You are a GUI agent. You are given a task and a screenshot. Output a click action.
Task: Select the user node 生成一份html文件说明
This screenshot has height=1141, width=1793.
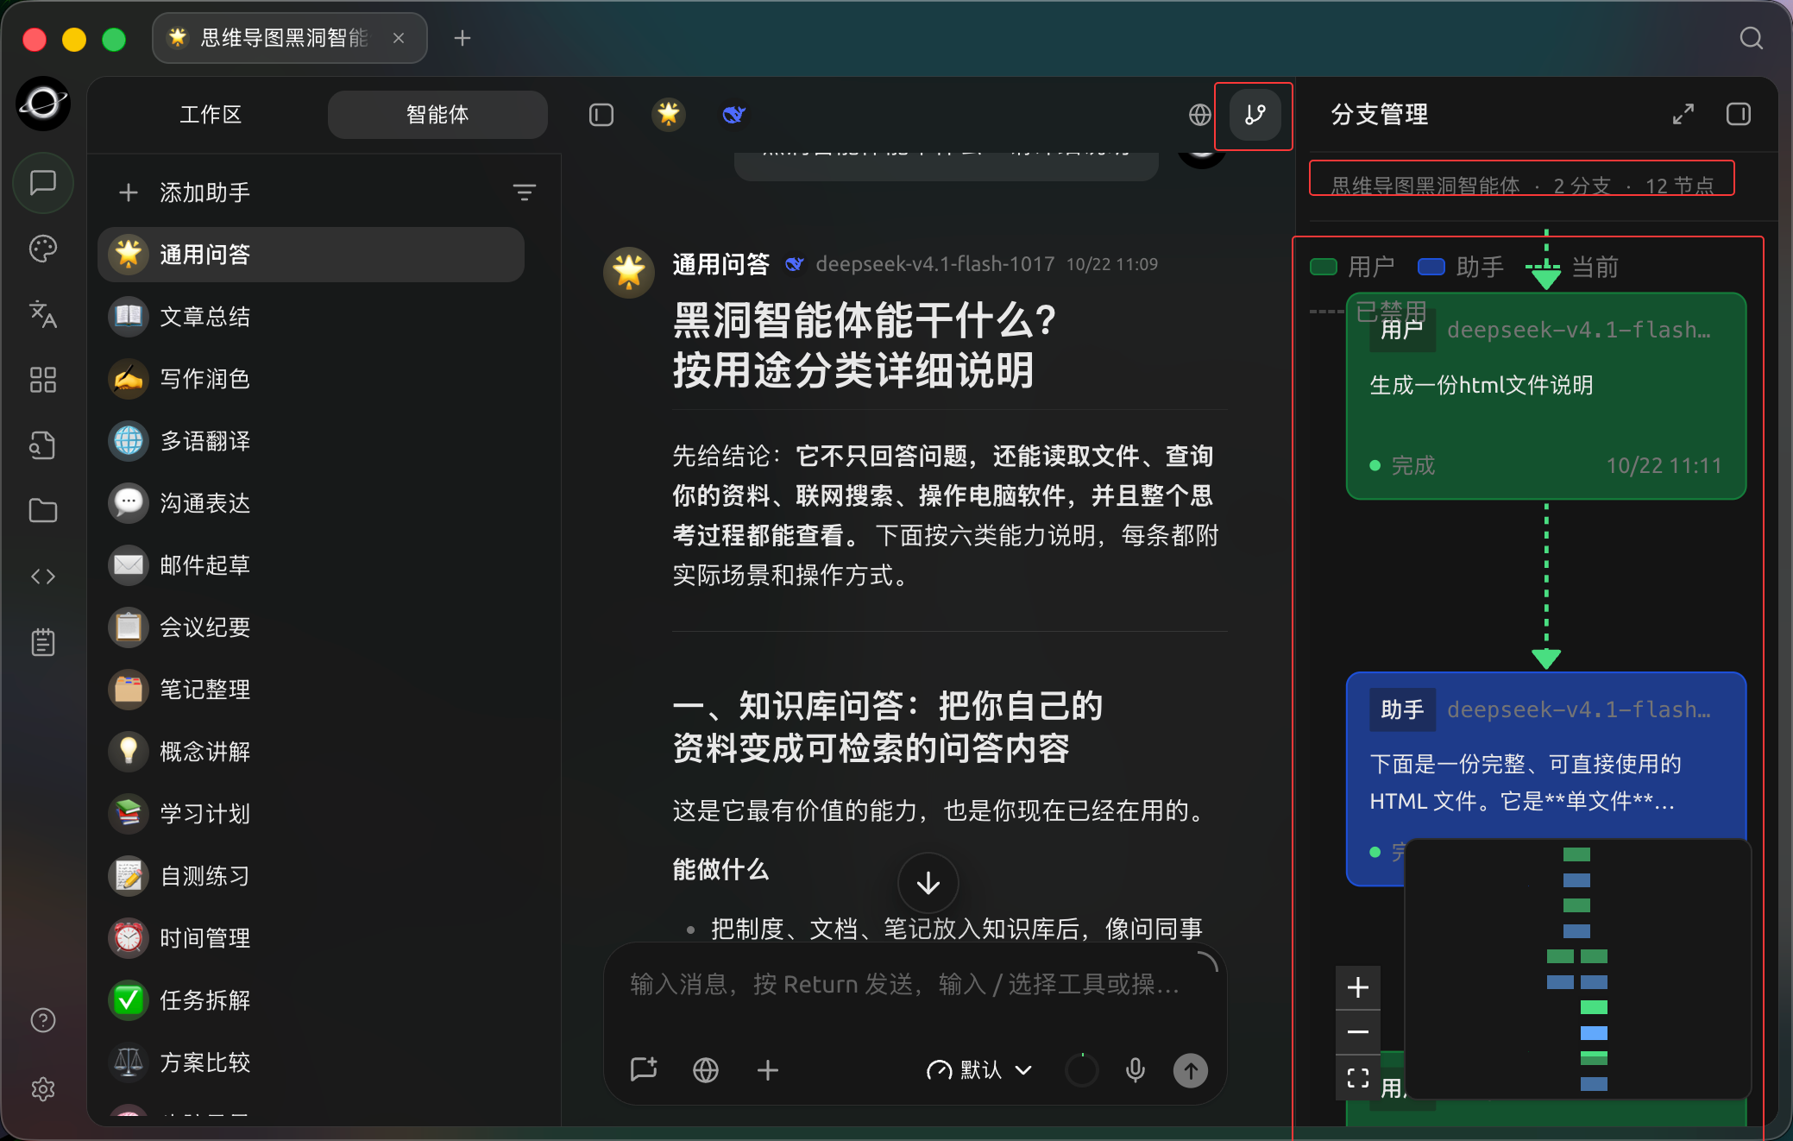coord(1546,396)
